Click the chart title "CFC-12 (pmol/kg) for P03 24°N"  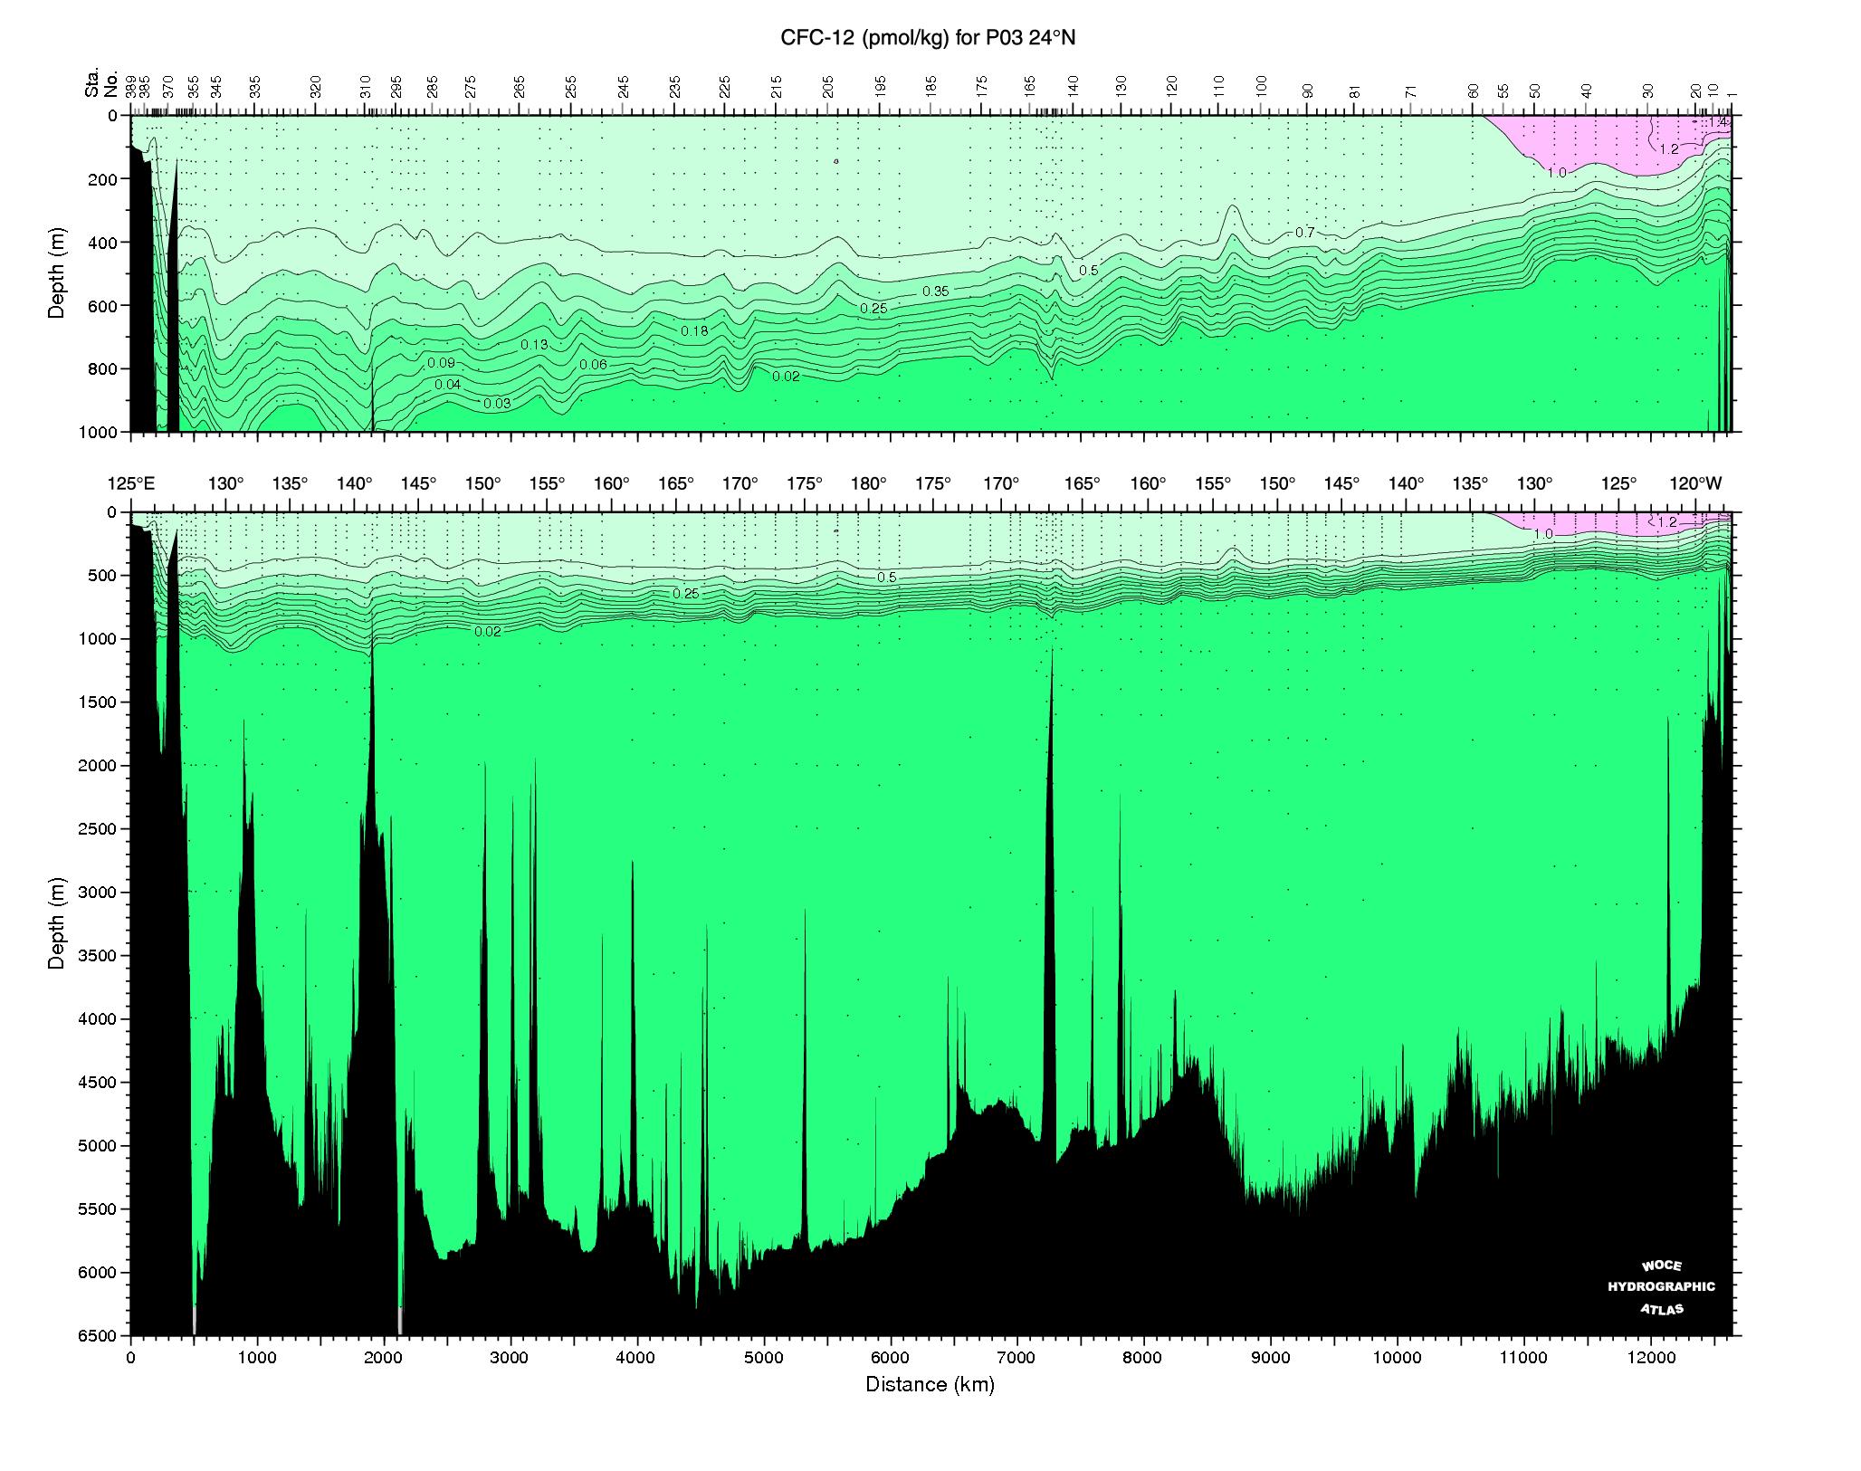click(928, 38)
